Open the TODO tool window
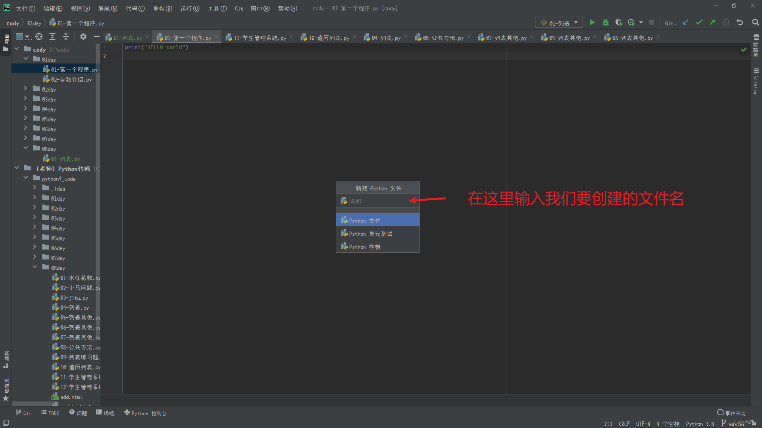762x428 pixels. pyautogui.click(x=50, y=413)
